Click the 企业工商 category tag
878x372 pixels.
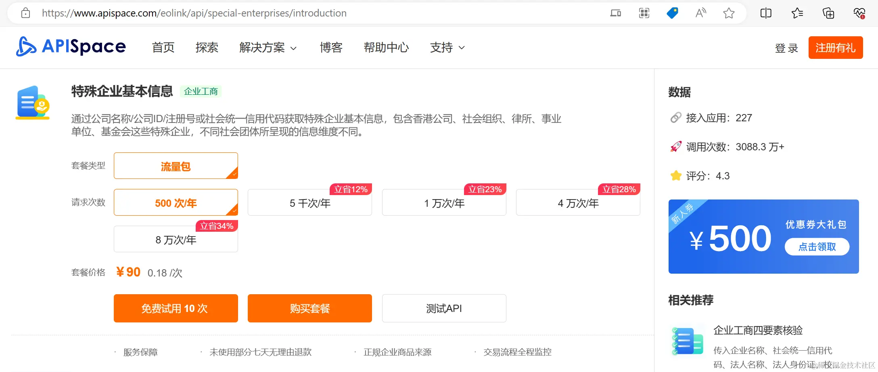pyautogui.click(x=201, y=91)
